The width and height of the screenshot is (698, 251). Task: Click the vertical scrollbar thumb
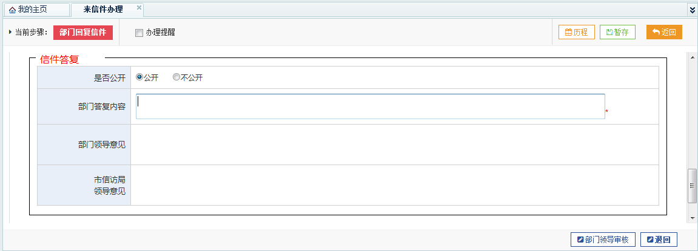(692, 186)
